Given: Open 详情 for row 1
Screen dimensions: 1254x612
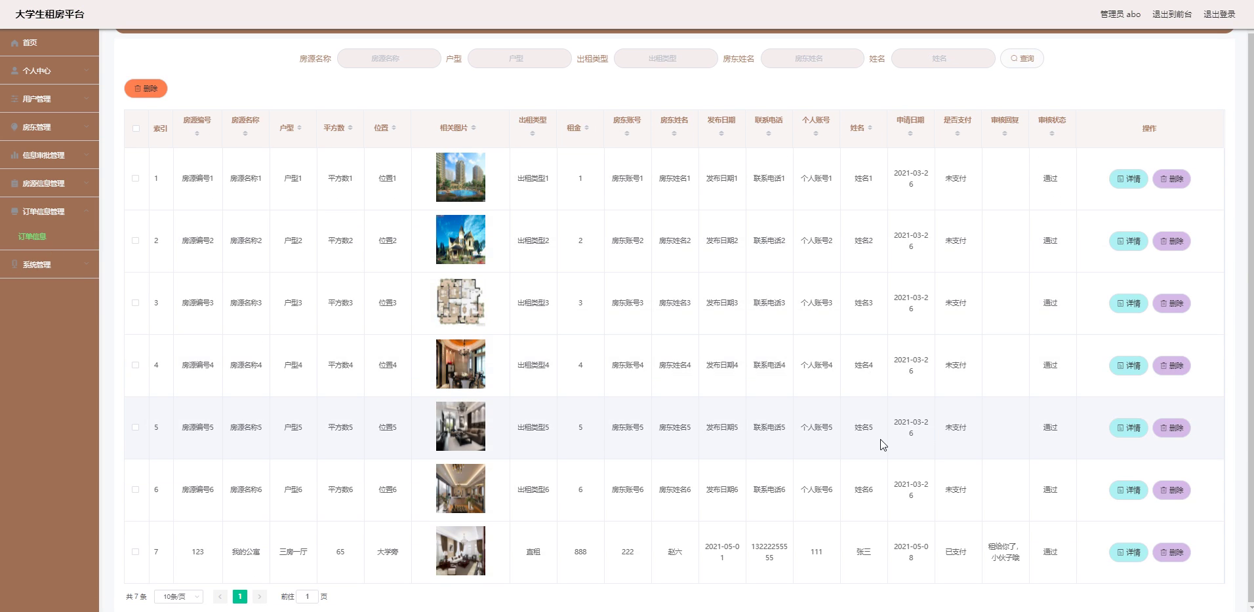Looking at the screenshot, I should point(1128,179).
